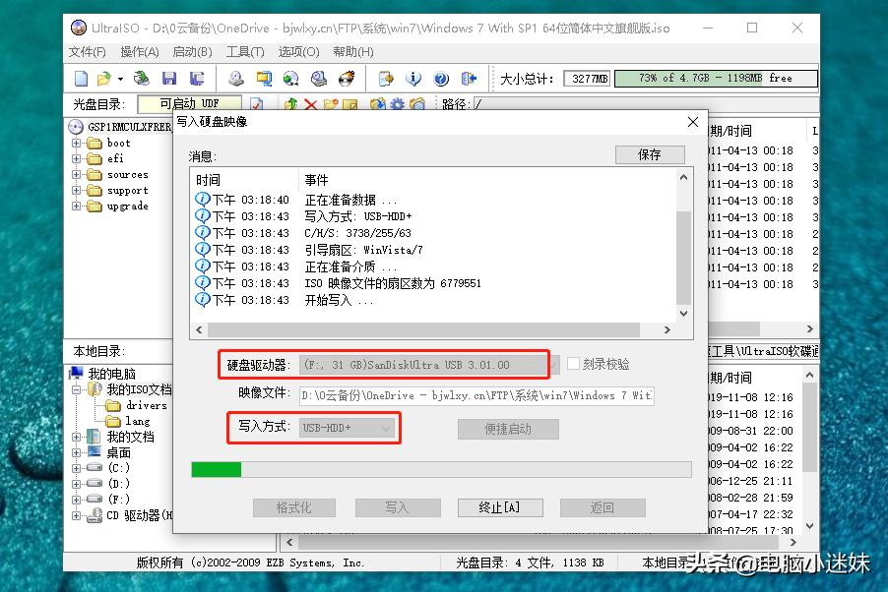The width and height of the screenshot is (888, 592).
Task: Save the current ISO with the Save icon
Action: 167,79
